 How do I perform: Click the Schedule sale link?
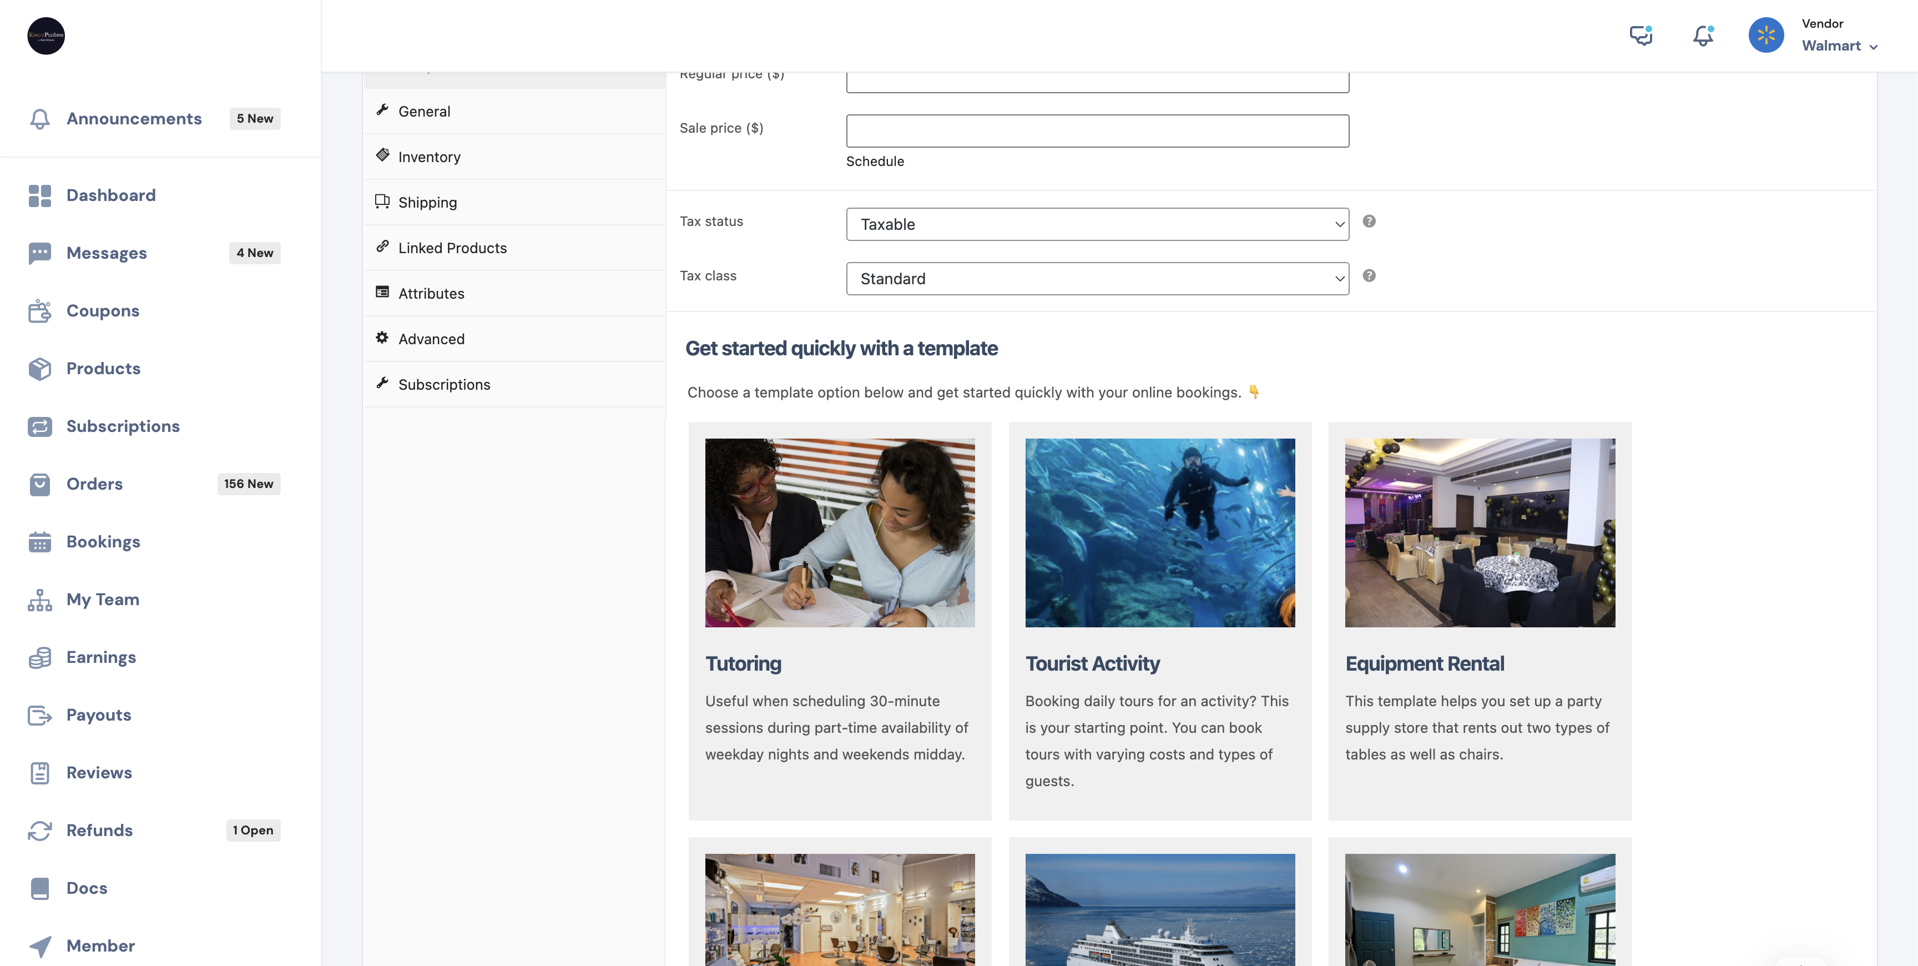pos(875,161)
